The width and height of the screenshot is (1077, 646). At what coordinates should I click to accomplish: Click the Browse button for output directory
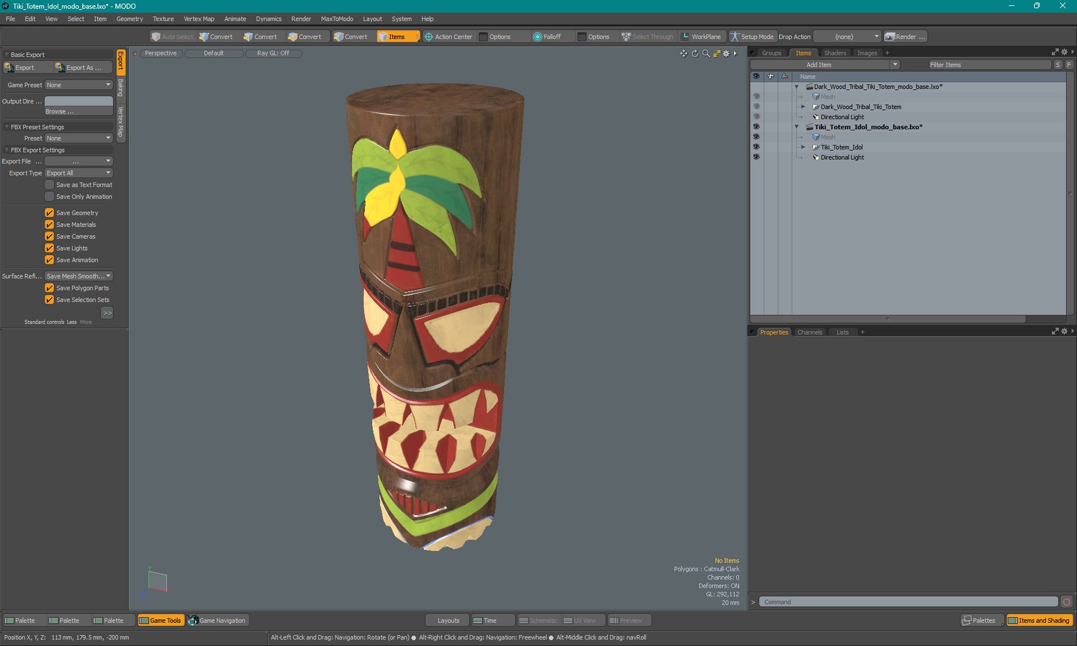pos(79,111)
